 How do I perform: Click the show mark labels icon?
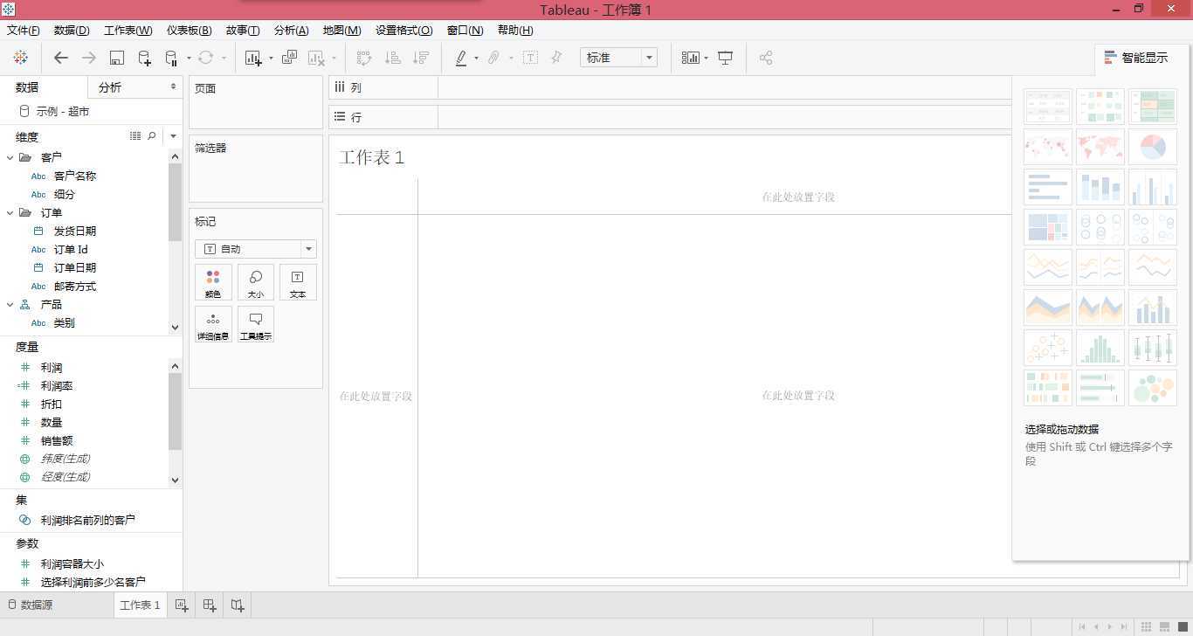coord(530,58)
